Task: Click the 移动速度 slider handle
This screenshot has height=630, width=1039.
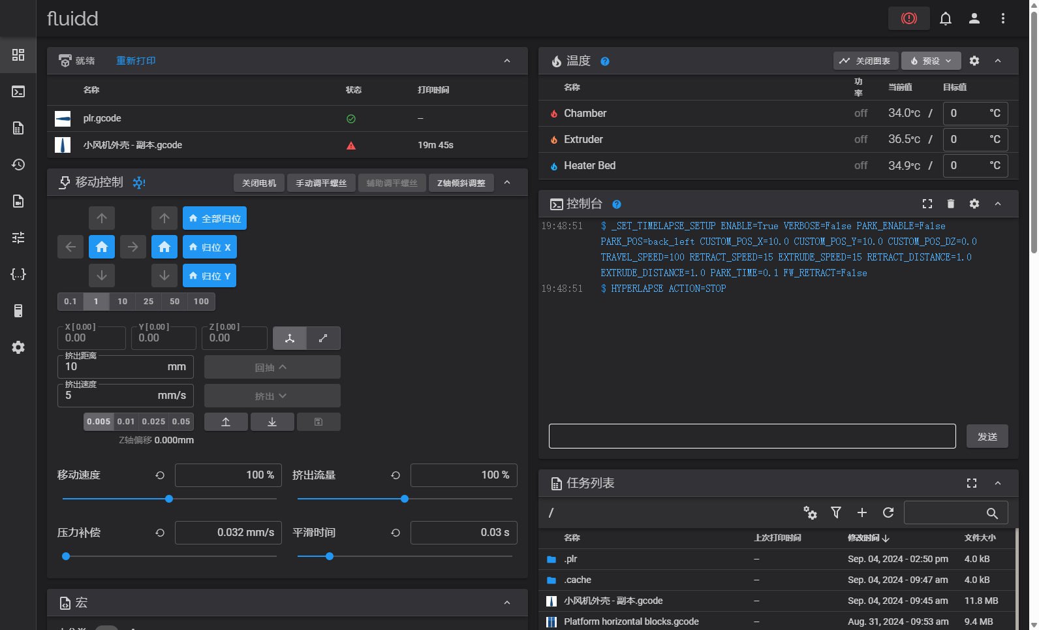Action: pos(169,499)
